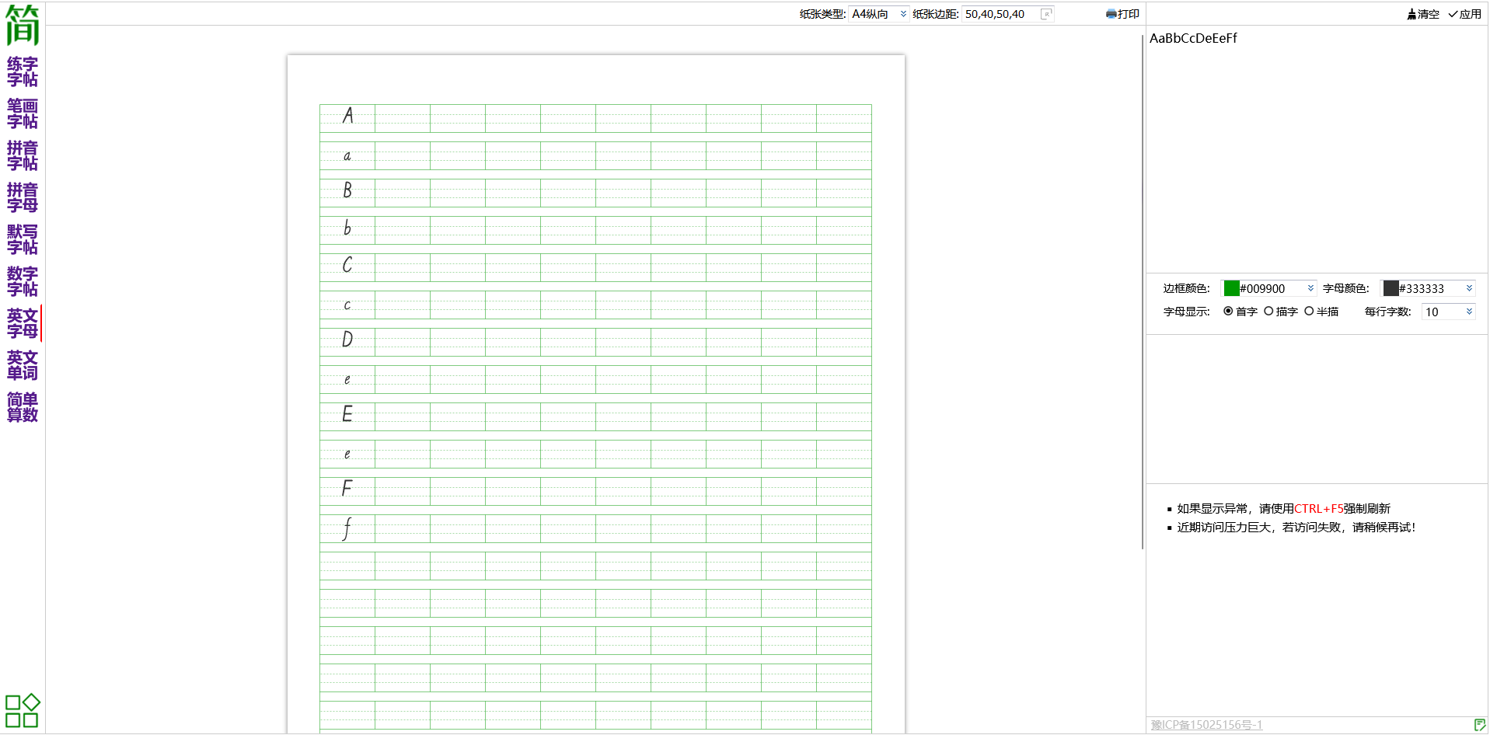Click the checkmark icon to apply settings
The width and height of the screenshot is (1490, 735).
(x=1453, y=14)
